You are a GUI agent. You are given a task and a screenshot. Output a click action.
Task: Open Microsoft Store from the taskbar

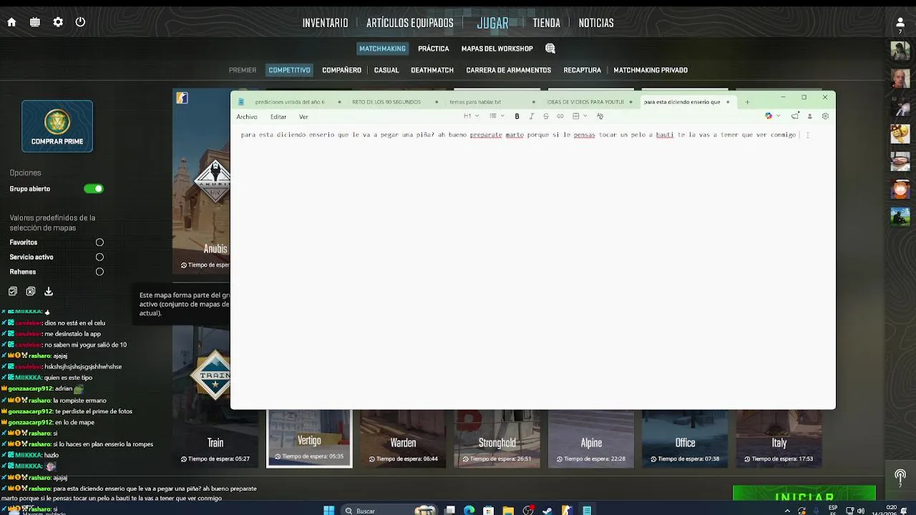point(488,510)
